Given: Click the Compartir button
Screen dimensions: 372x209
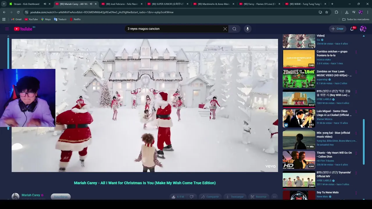Looking at the screenshot, I should pyautogui.click(x=210, y=197).
